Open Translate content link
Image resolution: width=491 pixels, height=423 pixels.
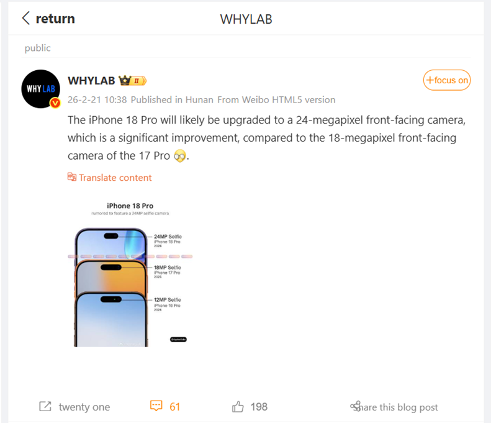coord(115,178)
